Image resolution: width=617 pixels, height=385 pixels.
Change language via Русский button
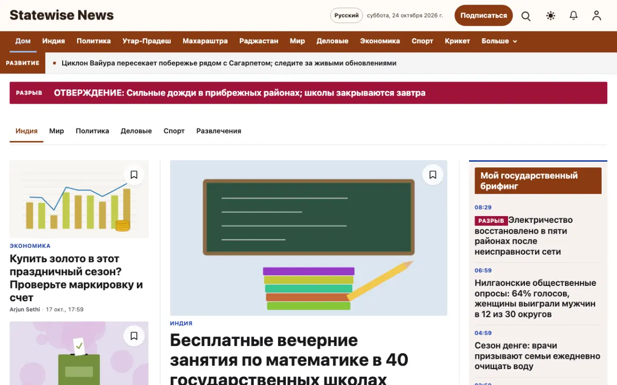click(x=347, y=15)
